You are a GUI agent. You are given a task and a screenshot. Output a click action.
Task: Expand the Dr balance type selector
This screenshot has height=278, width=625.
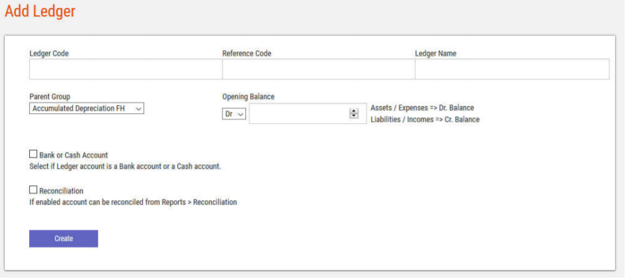click(x=233, y=114)
